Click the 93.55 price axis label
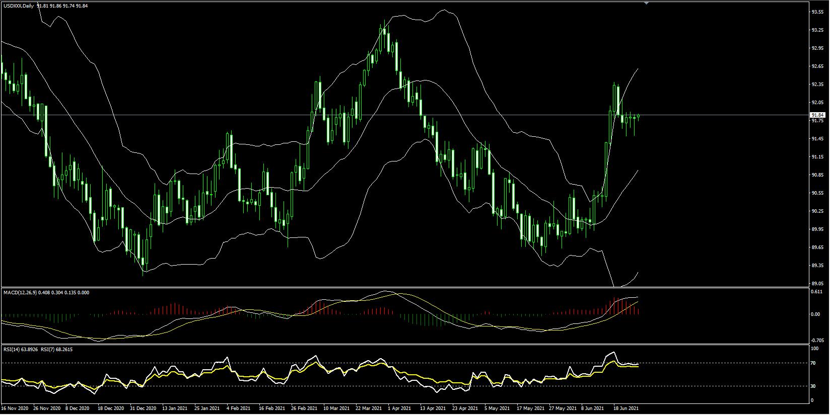Screen dimensions: 830x415 (x=817, y=12)
